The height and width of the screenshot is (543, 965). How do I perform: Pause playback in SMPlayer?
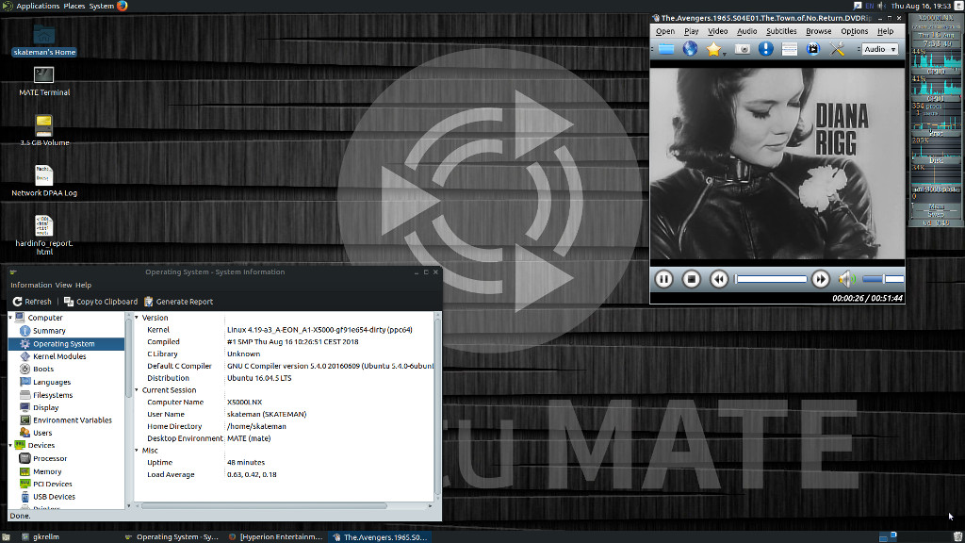pos(663,279)
